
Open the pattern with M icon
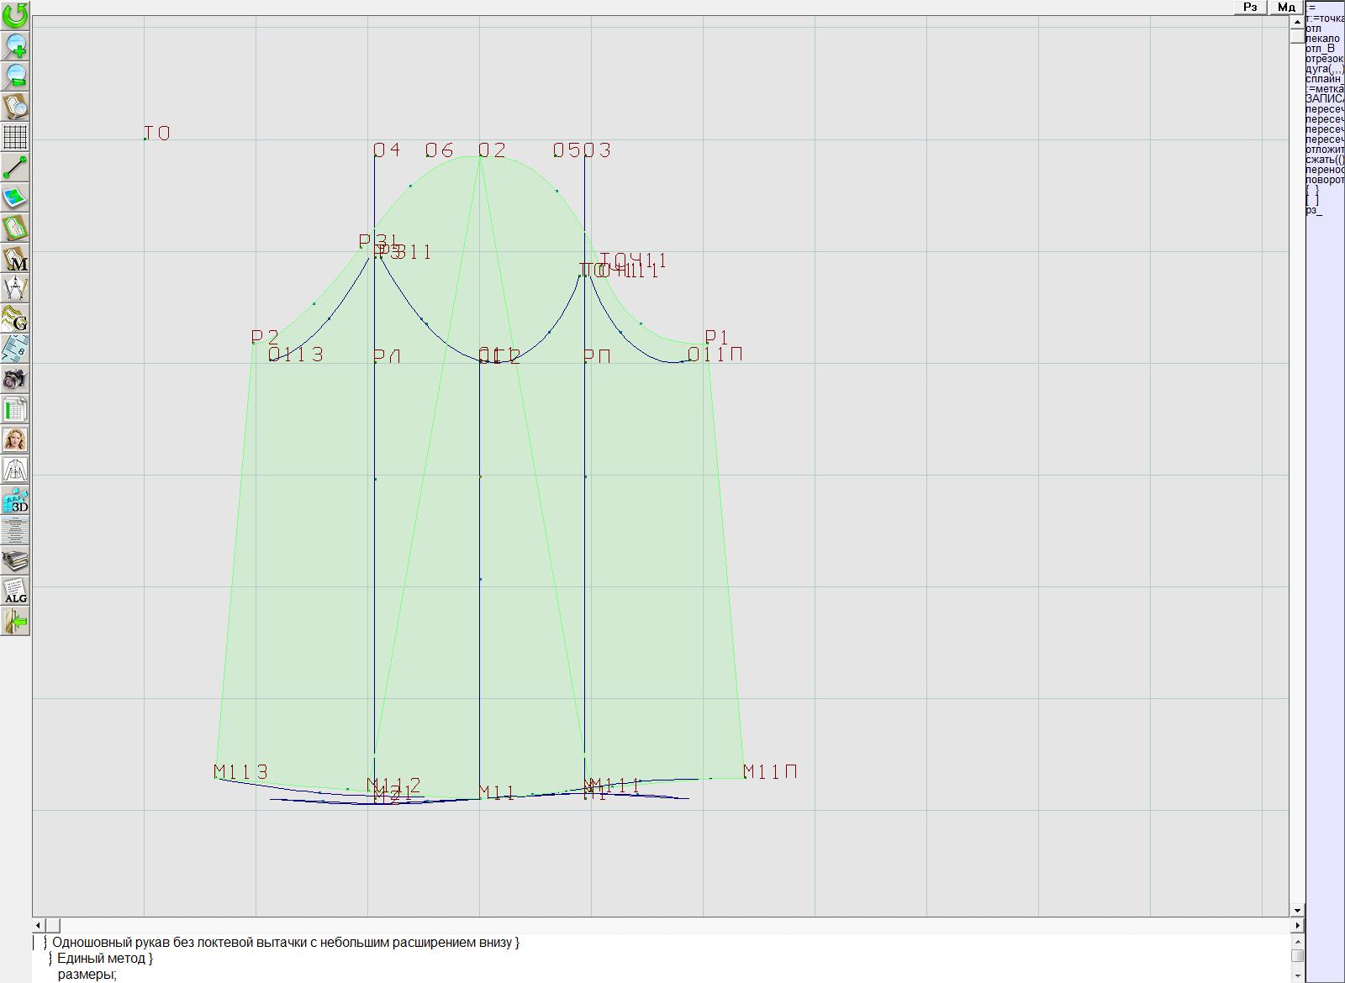[15, 259]
